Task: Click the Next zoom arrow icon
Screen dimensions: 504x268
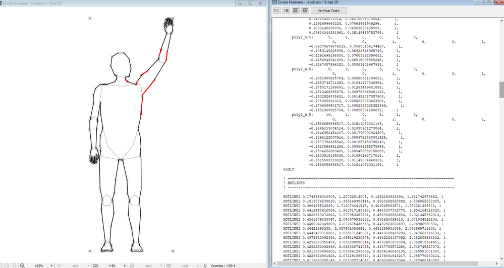Action: (7, 266)
